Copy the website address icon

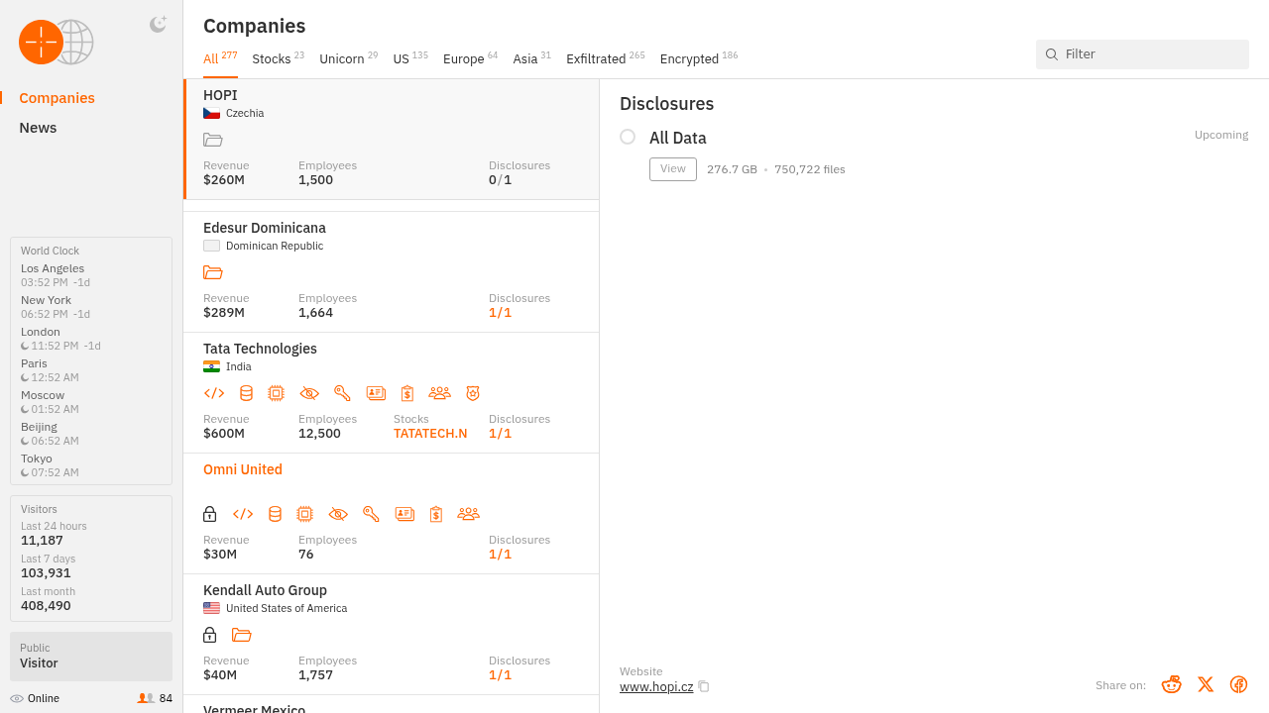point(704,686)
